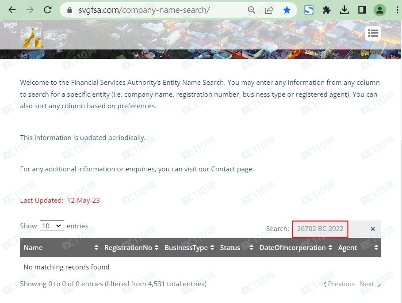Sort by DateOfIncorporation column
The width and height of the screenshot is (402, 303).
(295, 248)
